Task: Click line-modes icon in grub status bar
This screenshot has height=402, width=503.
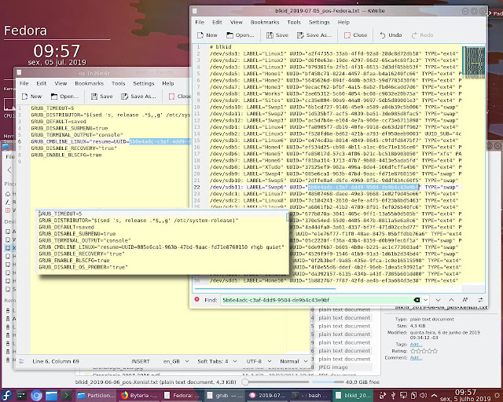Action: [21, 361]
